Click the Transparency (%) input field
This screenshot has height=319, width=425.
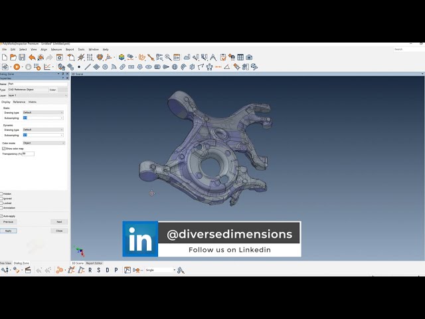(28, 154)
